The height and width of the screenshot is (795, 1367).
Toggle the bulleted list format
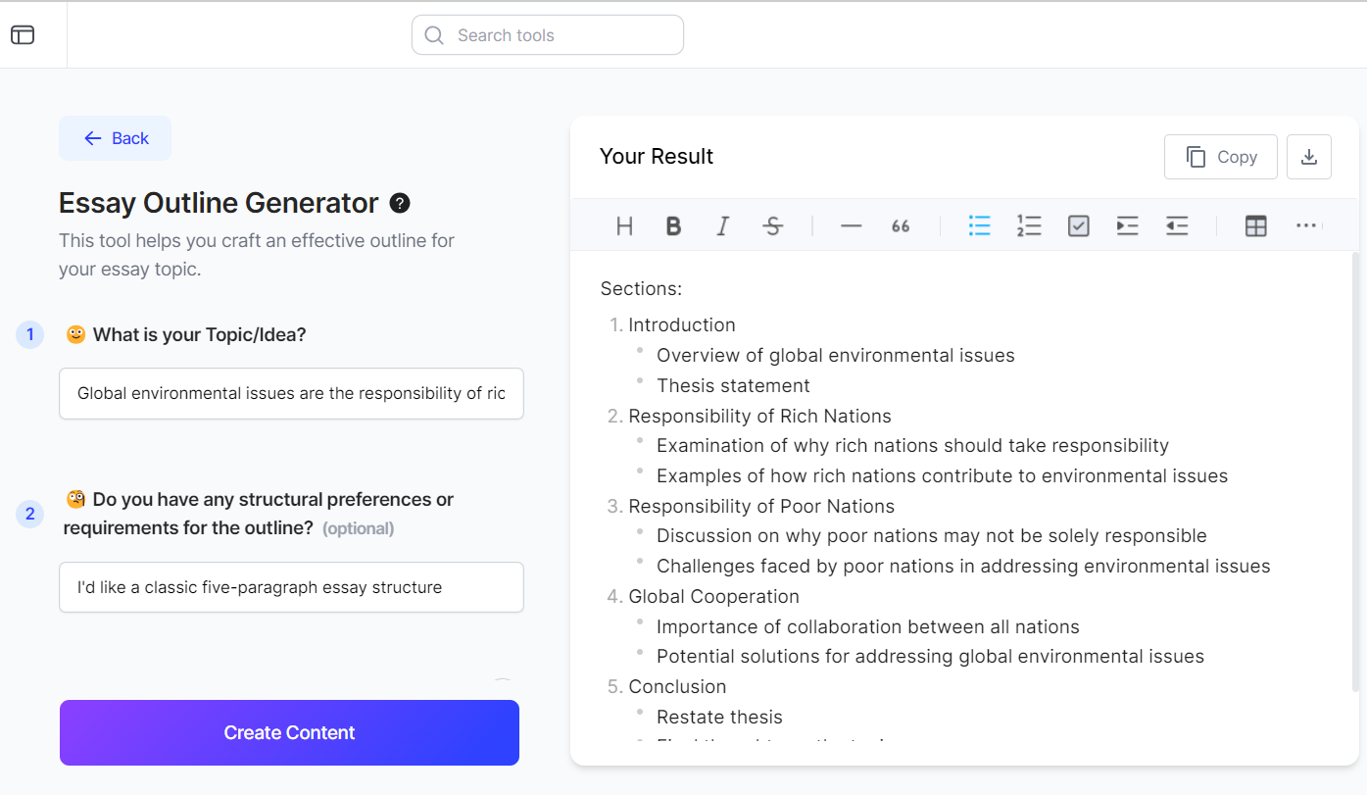[979, 226]
